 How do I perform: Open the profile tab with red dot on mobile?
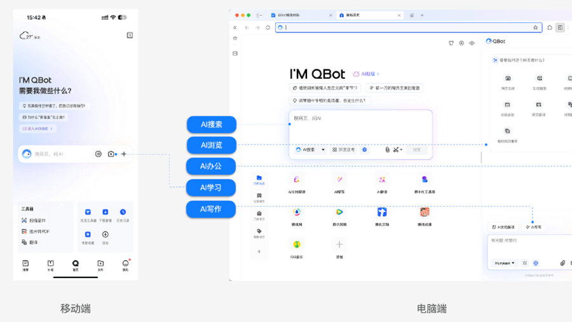(x=125, y=265)
